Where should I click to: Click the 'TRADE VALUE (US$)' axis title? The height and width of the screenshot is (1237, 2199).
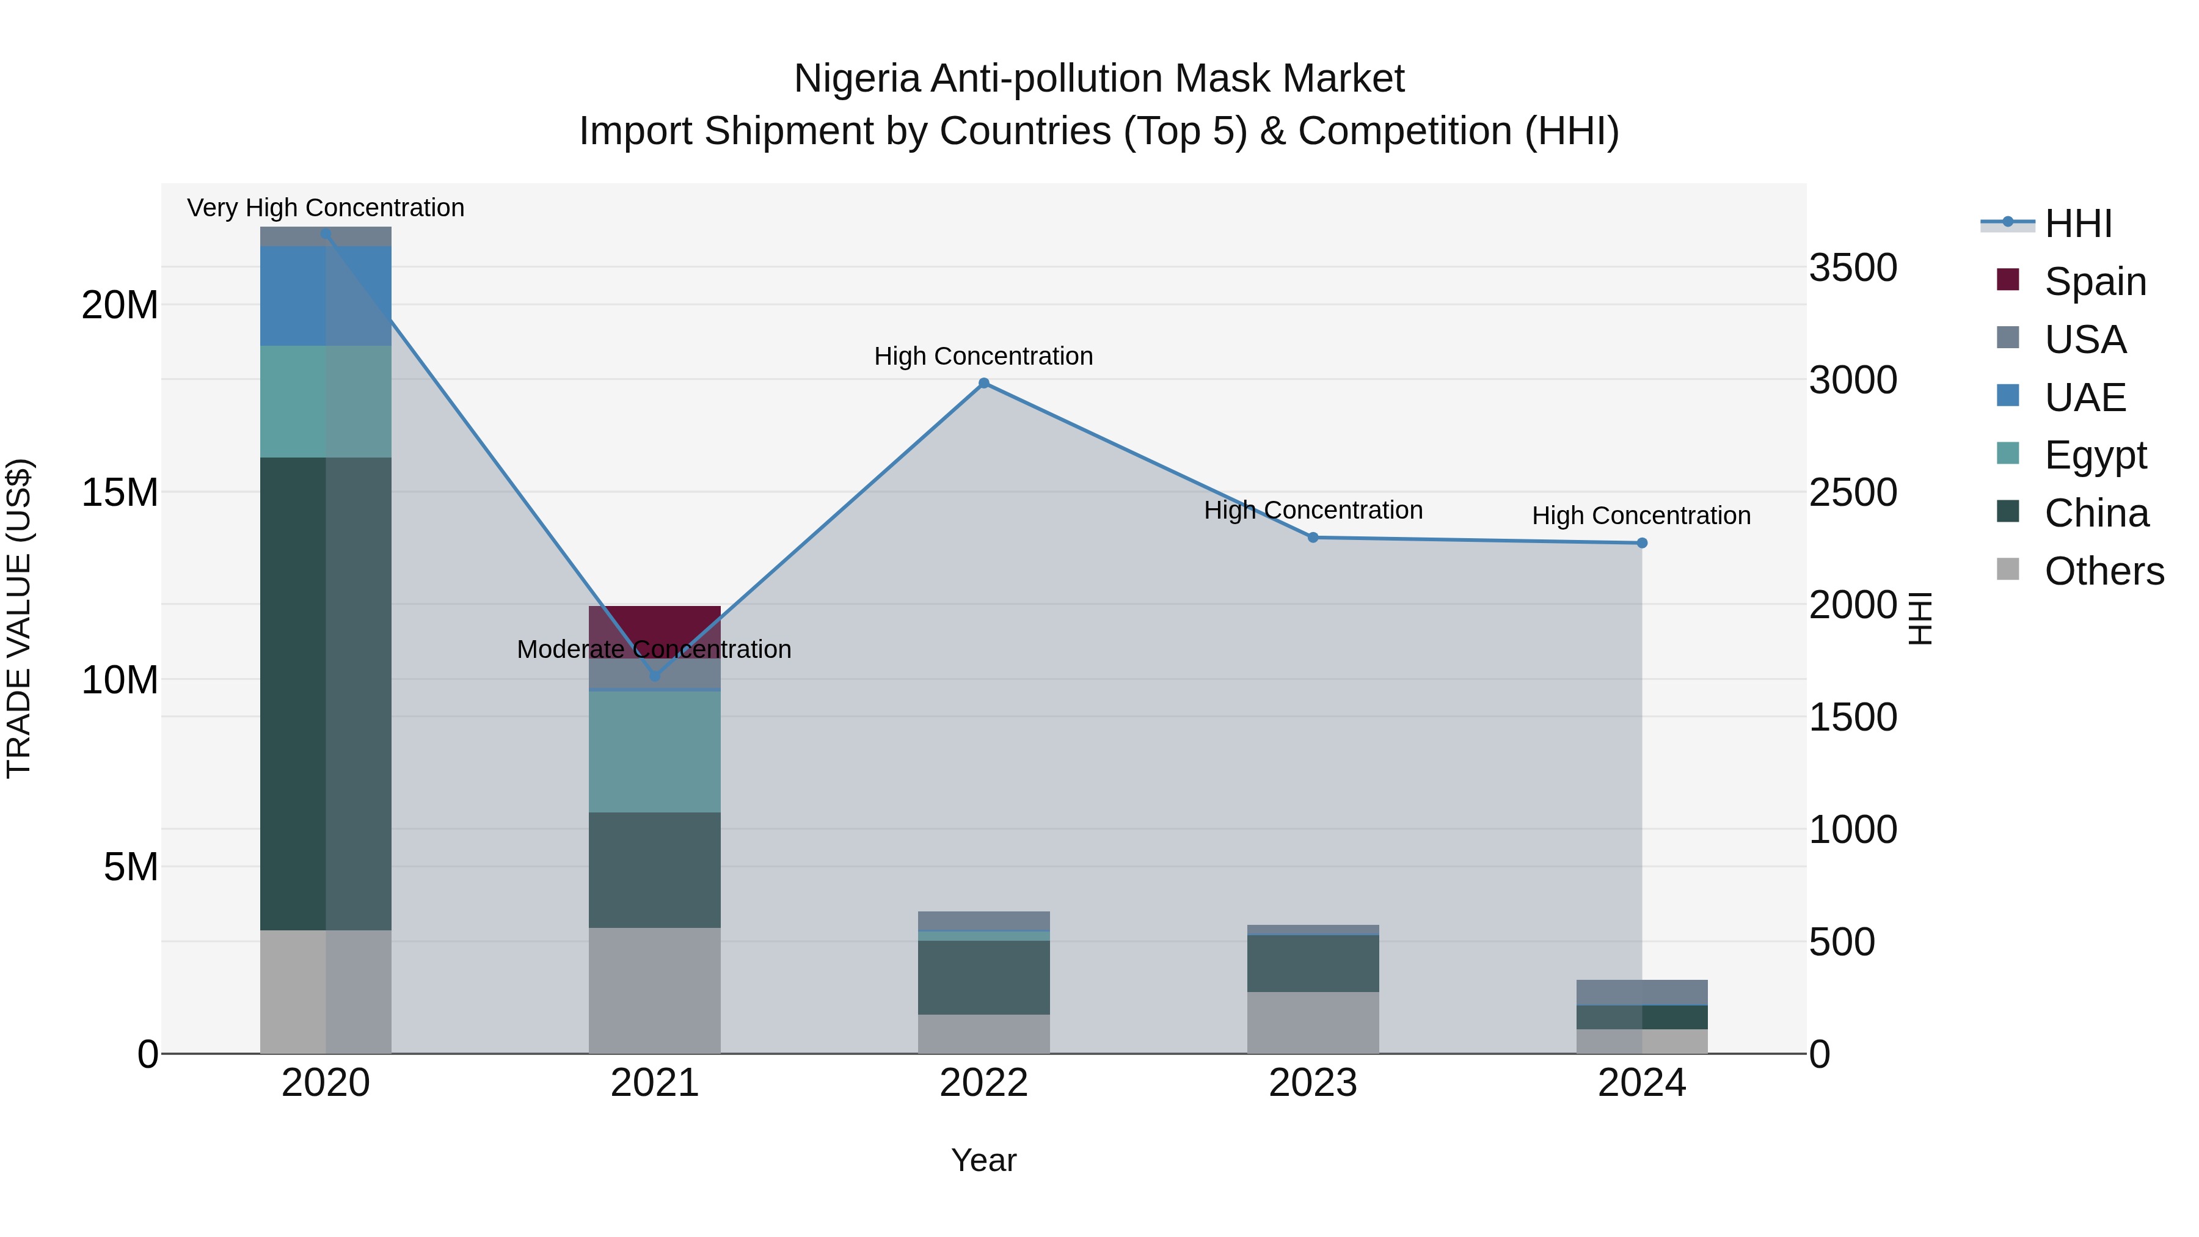tap(19, 618)
